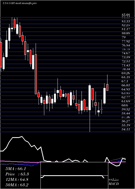
Task: Click the 71.43 price axis label
Action: [126, 65]
